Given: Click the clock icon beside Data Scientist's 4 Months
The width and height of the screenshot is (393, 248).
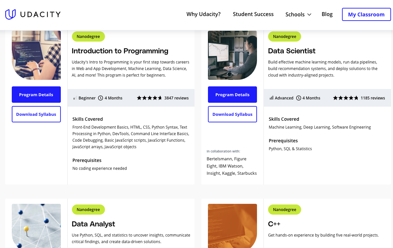Looking at the screenshot, I should click(299, 98).
